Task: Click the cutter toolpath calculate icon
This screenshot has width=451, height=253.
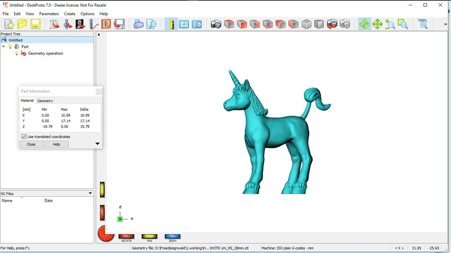Action: [94, 24]
